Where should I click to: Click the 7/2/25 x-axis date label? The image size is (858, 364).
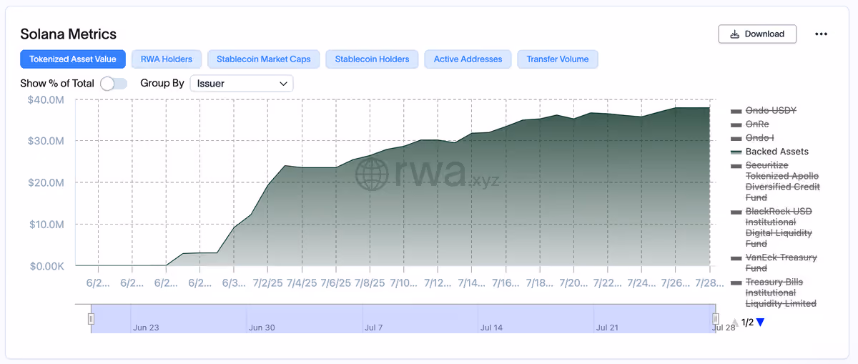(x=267, y=283)
